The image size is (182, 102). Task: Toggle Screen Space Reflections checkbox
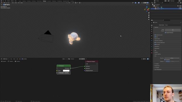click(155, 43)
